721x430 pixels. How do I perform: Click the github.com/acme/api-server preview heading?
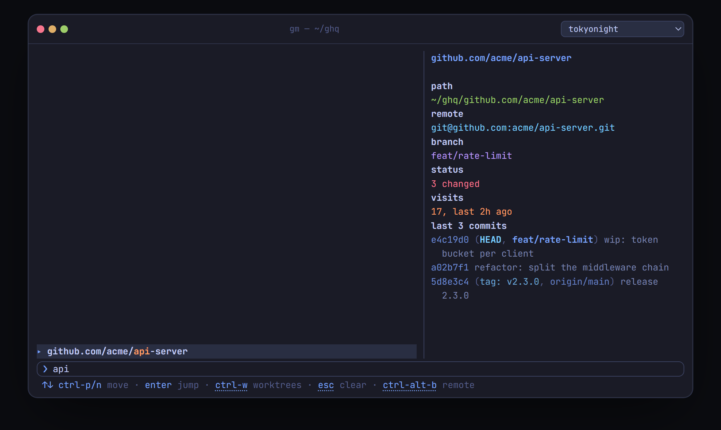[x=501, y=58]
